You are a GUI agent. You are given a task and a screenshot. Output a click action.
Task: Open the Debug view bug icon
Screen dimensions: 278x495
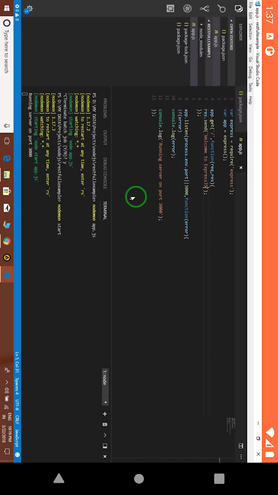[188, 9]
